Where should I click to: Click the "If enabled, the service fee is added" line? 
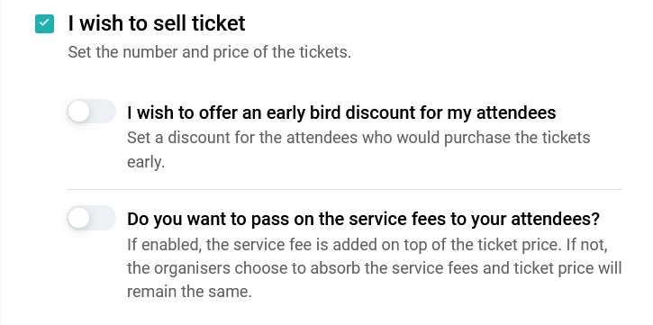pos(367,244)
